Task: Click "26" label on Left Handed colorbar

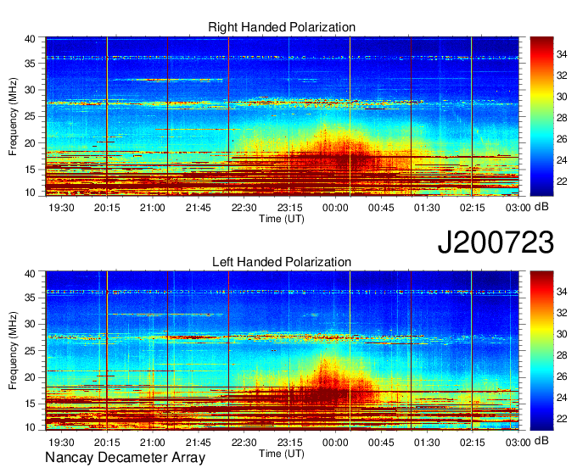Action: pyautogui.click(x=562, y=376)
